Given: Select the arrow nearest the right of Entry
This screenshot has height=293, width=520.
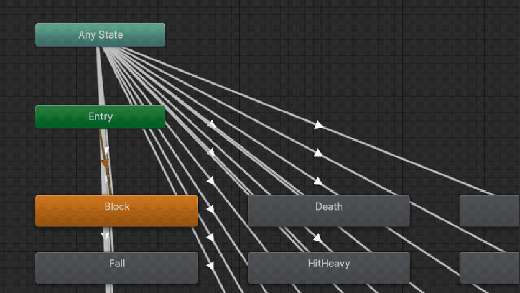Looking at the screenshot, I should [211, 124].
